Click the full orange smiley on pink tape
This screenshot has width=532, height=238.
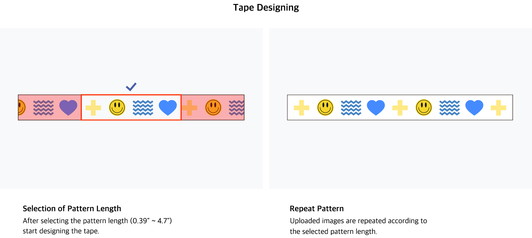pos(213,108)
